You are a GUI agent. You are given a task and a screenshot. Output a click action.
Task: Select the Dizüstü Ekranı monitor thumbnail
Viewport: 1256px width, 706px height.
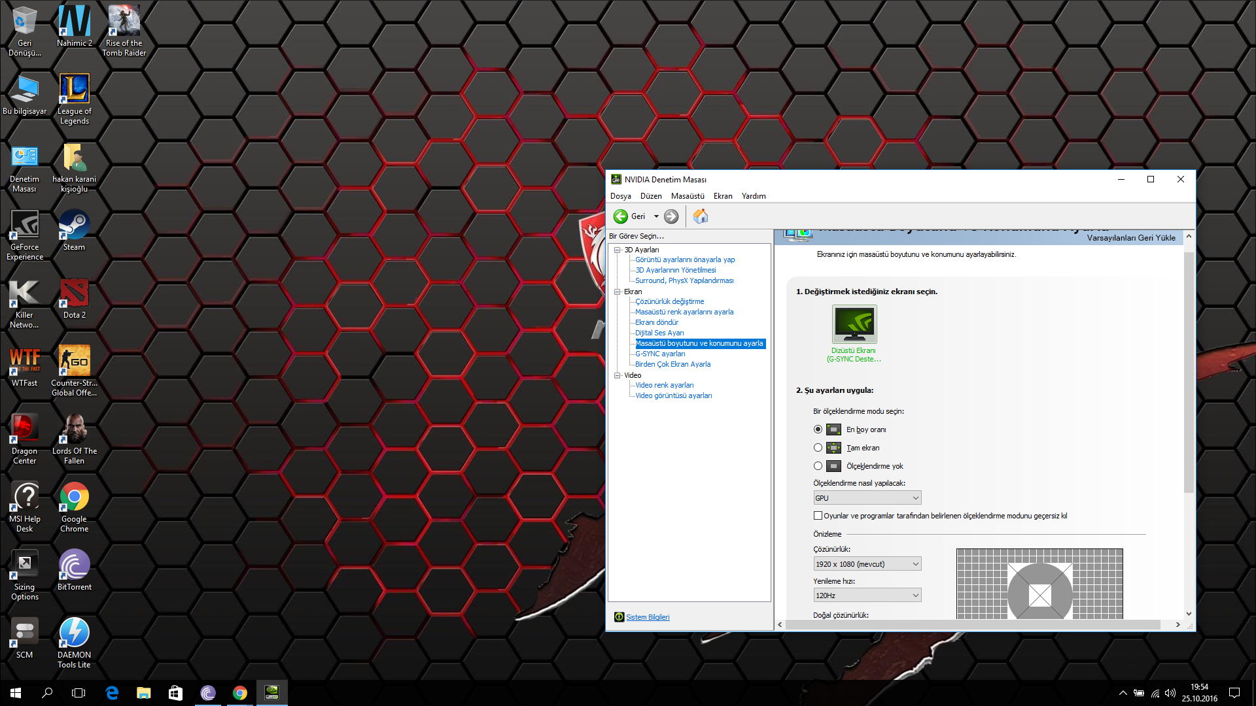[854, 324]
